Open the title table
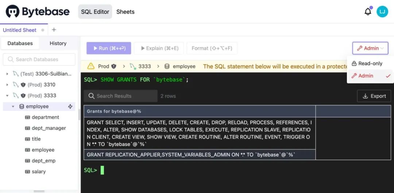Image resolution: width=394 pixels, height=193 pixels. 36,139
